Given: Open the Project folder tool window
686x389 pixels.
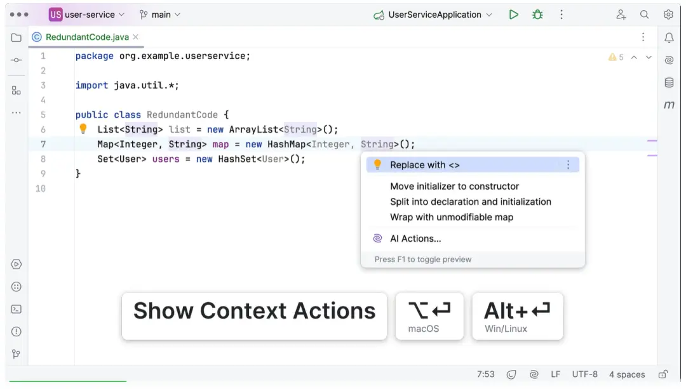Looking at the screenshot, I should (17, 37).
